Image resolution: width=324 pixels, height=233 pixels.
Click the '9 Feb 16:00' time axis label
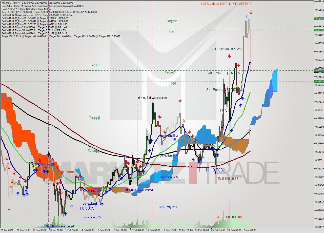point(120,230)
